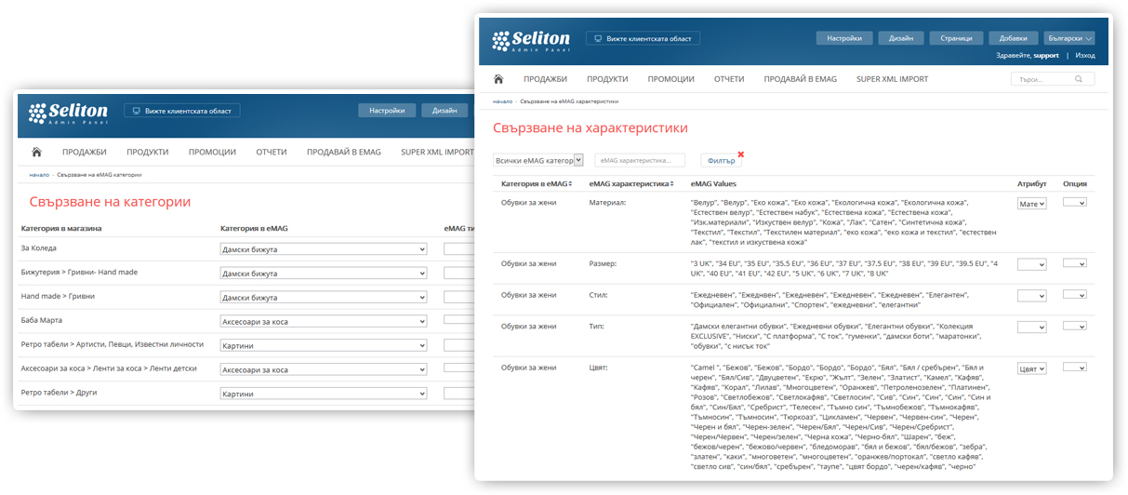
Task: Click the home icon on the characteristics page
Action: tap(498, 79)
